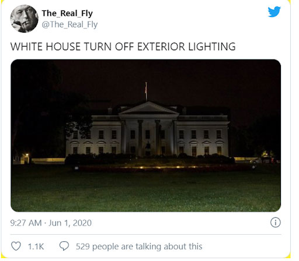This screenshot has height=261, width=299.
Task: Open the @The_Real_Fly handle link
Action: tap(69, 24)
